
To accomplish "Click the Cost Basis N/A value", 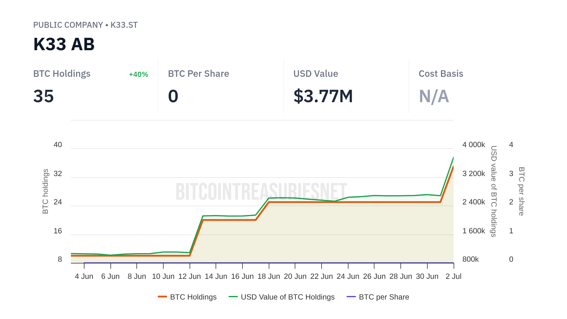I will 434,96.
